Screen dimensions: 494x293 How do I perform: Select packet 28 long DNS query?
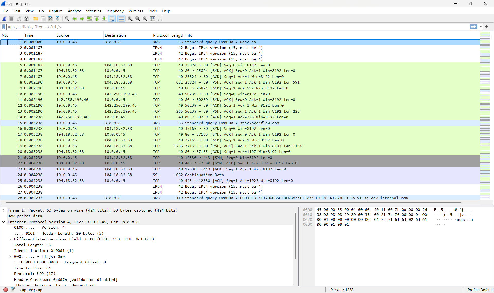point(240,198)
